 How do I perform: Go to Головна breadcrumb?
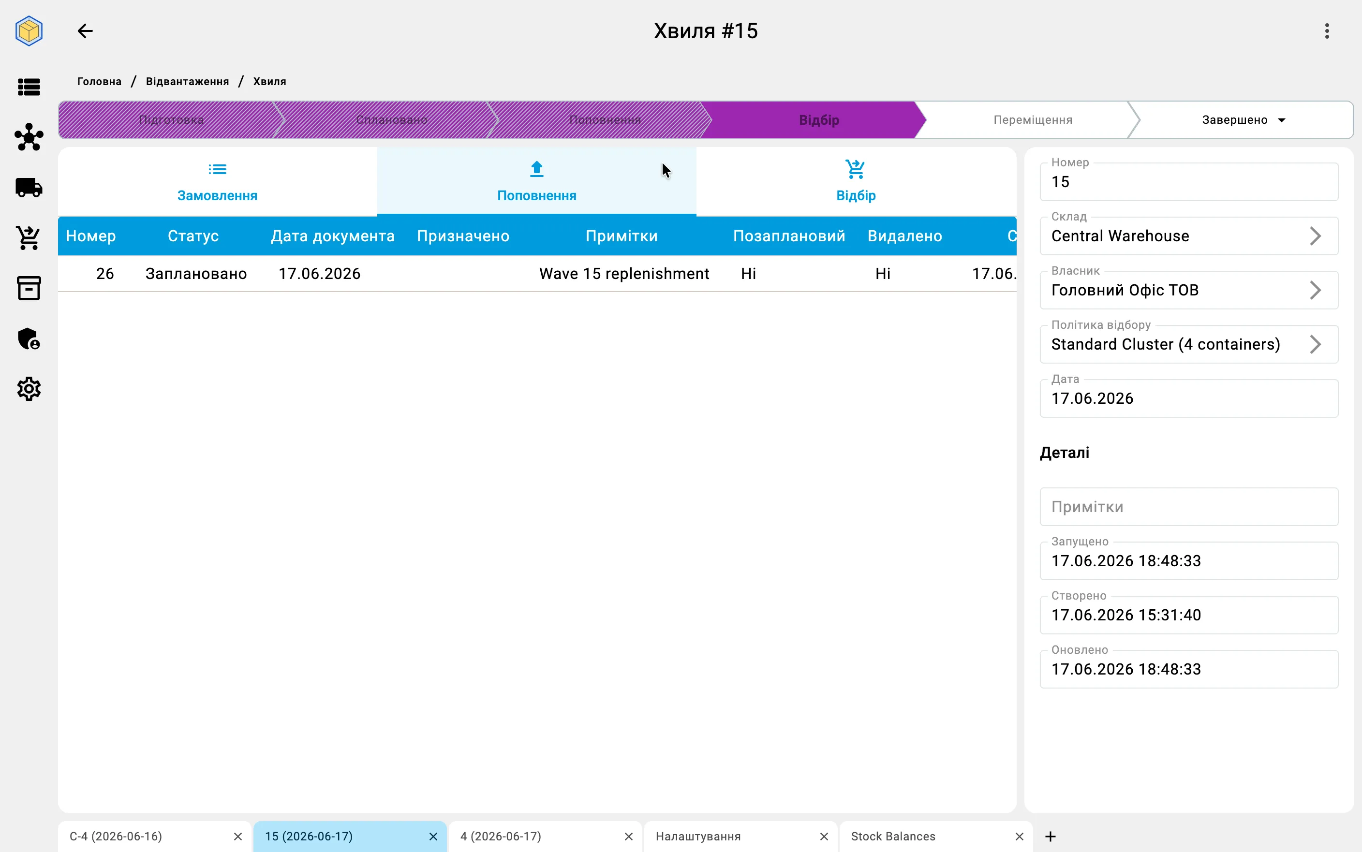point(99,81)
